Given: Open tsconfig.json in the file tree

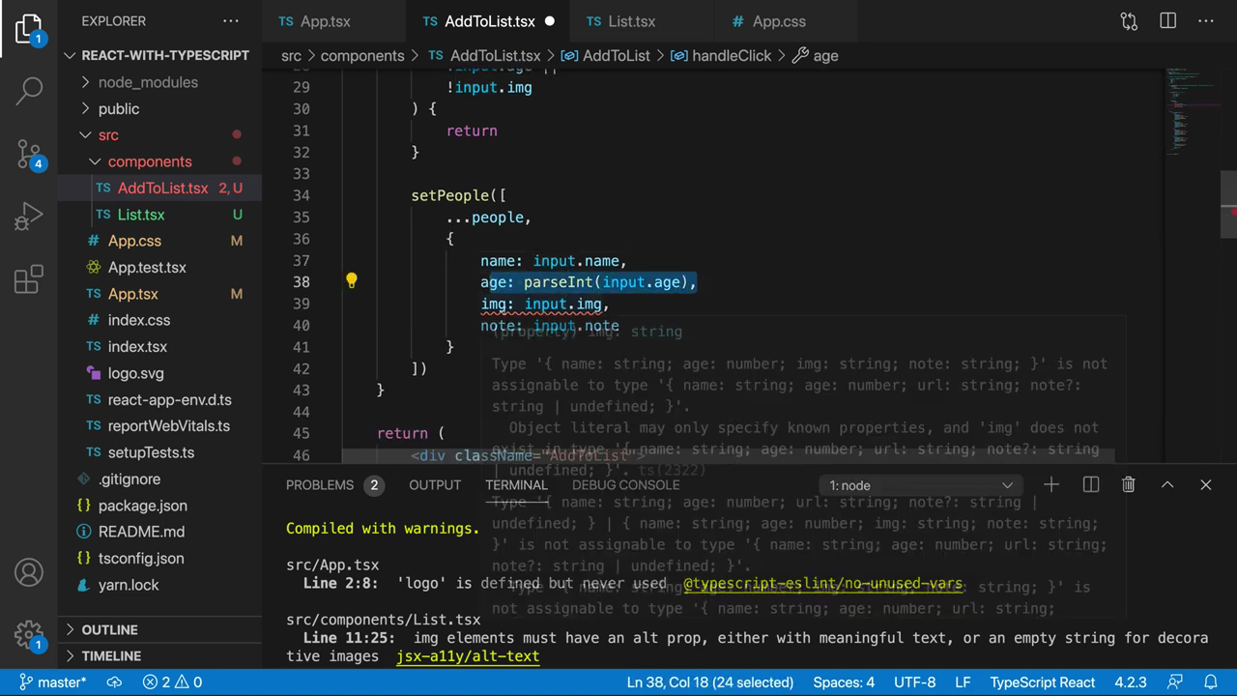Looking at the screenshot, I should click(x=159, y=558).
